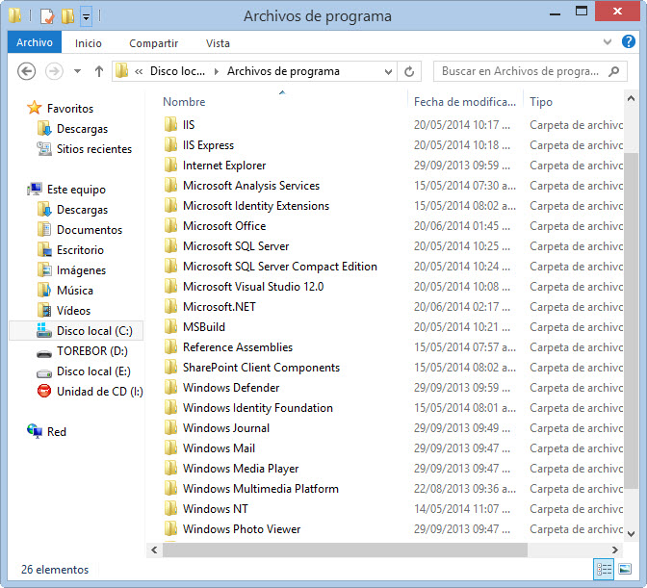This screenshot has width=647, height=588.
Task: Open Imágenes in navigation pane
Action: [x=81, y=270]
